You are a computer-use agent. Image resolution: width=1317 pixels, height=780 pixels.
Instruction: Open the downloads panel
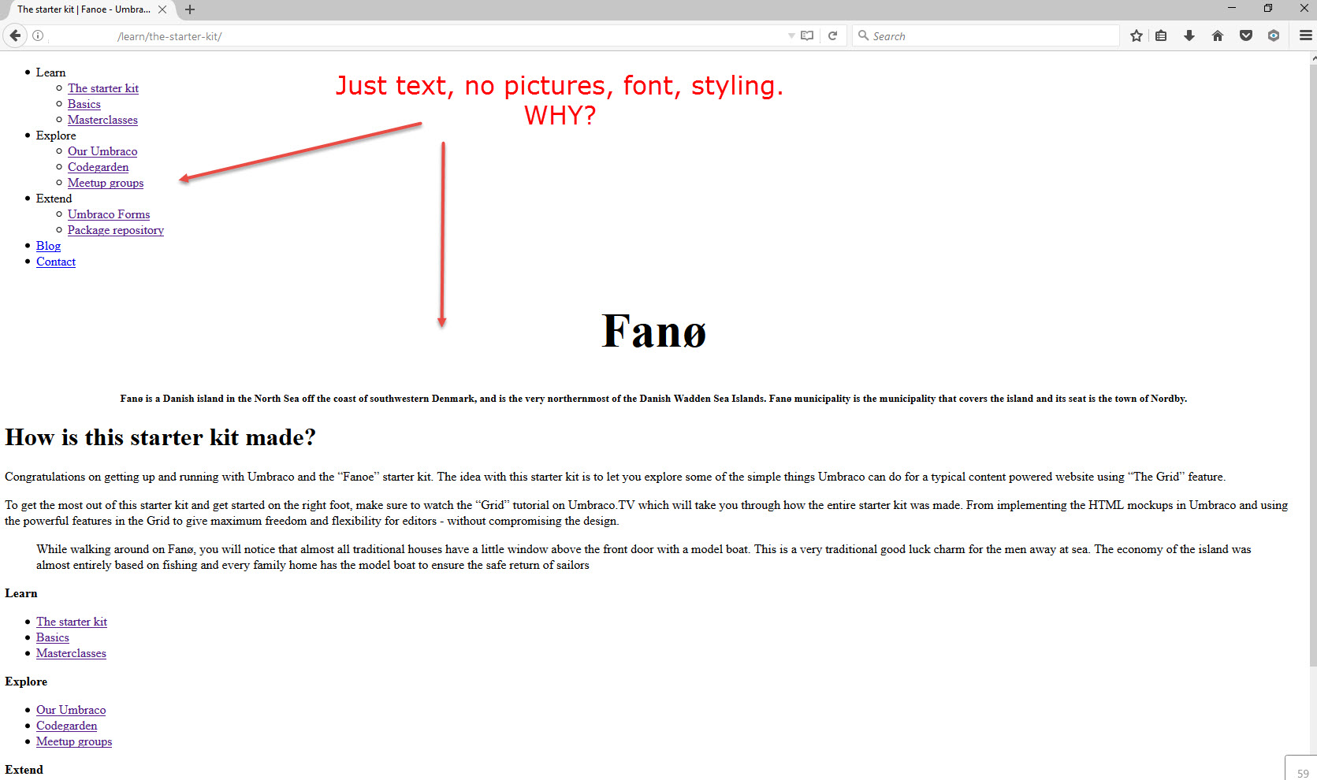click(1189, 35)
